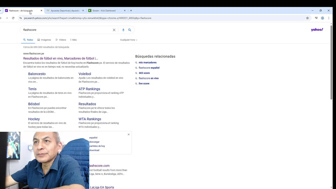Search related term flashscore en vivo
The width and height of the screenshot is (336, 189).
tap(149, 78)
